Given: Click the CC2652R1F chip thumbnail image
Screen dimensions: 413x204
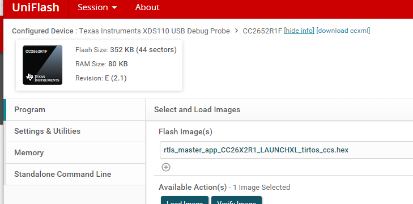Looking at the screenshot, I should (x=42, y=65).
